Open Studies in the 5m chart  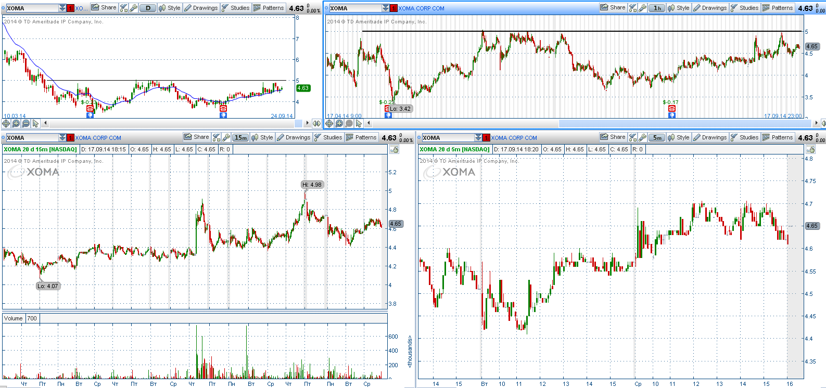point(744,137)
